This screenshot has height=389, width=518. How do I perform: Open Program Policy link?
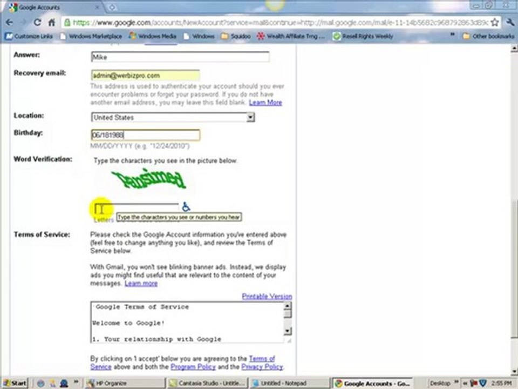193,367
